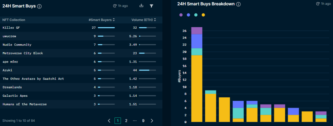333x126 pixels.
Task: Click the yellow legend color dot
Action: [203, 15]
